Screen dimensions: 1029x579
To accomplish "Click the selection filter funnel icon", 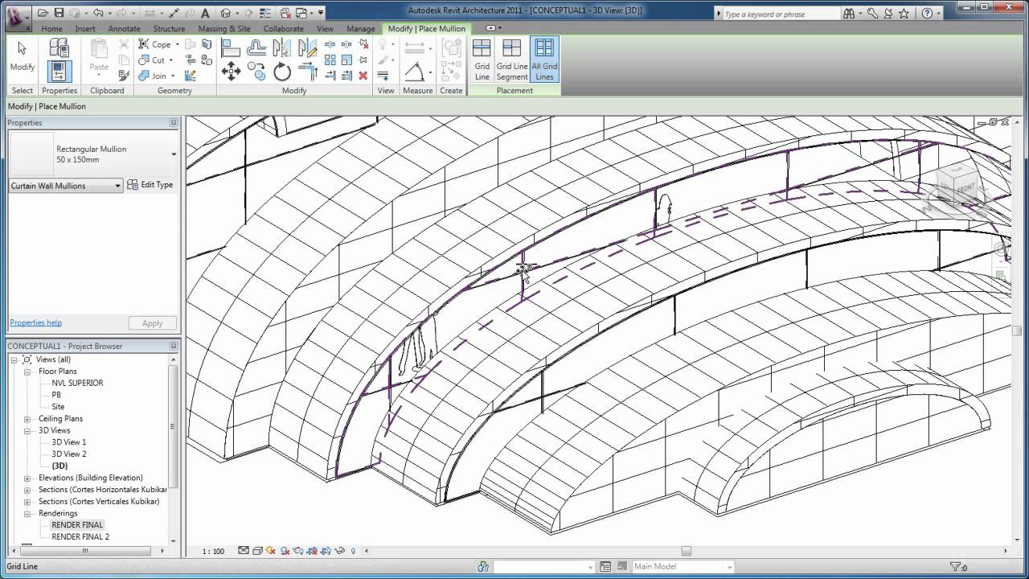I will click(x=956, y=567).
